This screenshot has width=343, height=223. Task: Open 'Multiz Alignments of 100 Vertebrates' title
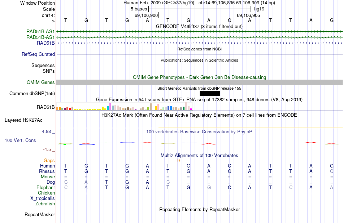click(x=199, y=155)
